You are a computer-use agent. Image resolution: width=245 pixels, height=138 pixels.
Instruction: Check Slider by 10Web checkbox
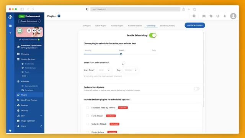pyautogui.click(x=88, y=124)
